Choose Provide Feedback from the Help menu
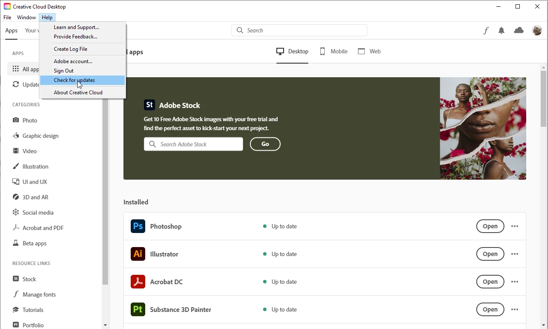 tap(82, 37)
